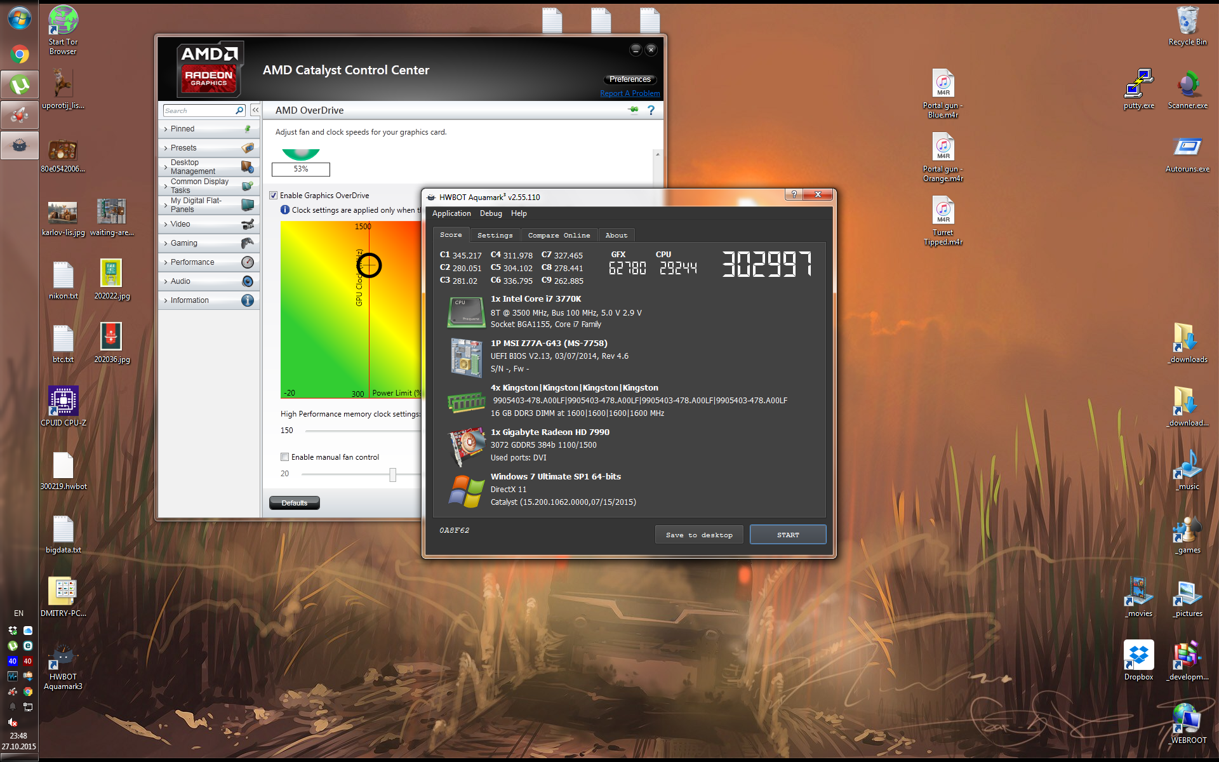Image resolution: width=1219 pixels, height=762 pixels.
Task: Open CPUID CPU-Z shortcut
Action: click(x=63, y=406)
